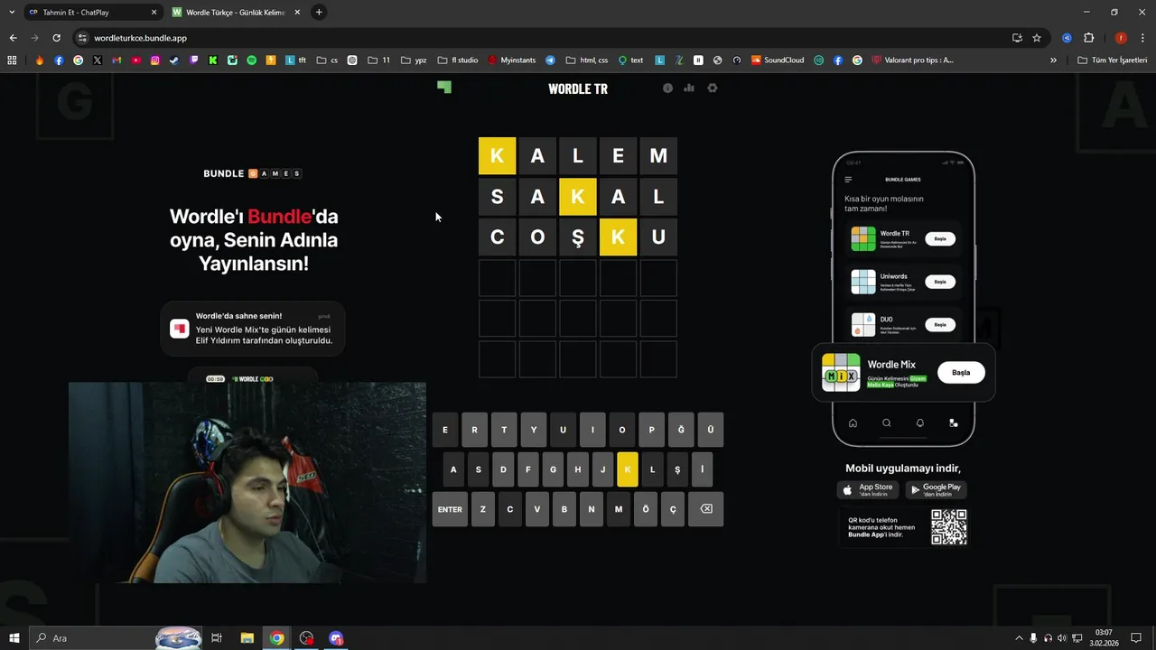This screenshot has height=650, width=1156.
Task: Expand the fl studio bookmark folder
Action: (458, 60)
